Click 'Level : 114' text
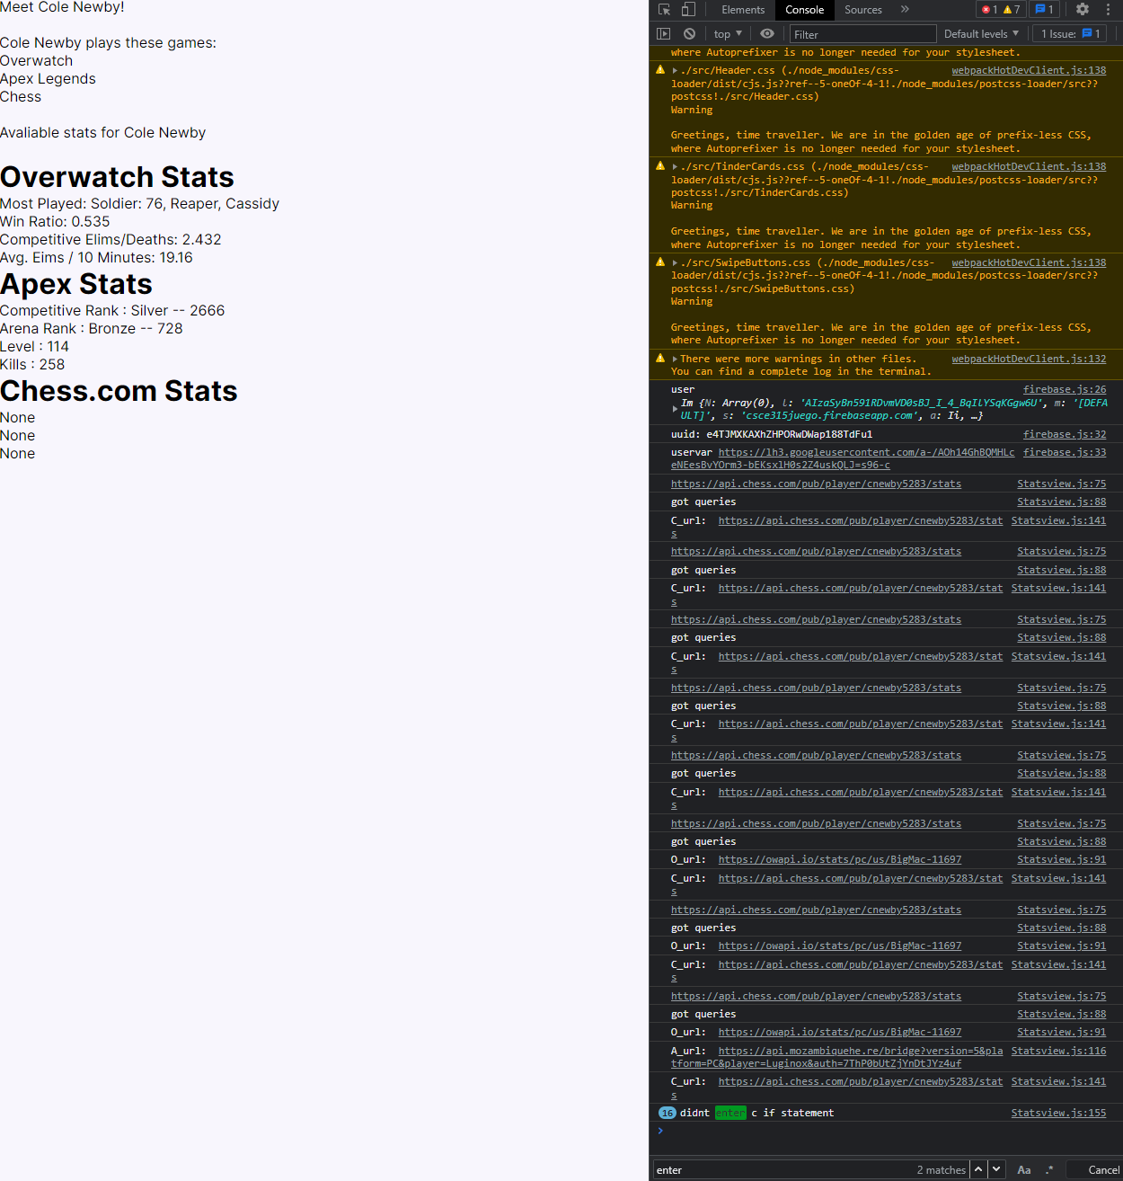This screenshot has height=1181, width=1123. (34, 347)
